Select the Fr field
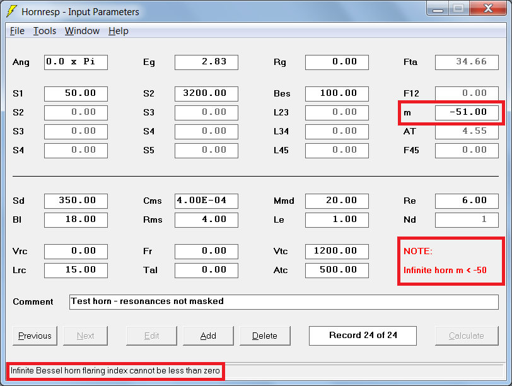 click(206, 252)
